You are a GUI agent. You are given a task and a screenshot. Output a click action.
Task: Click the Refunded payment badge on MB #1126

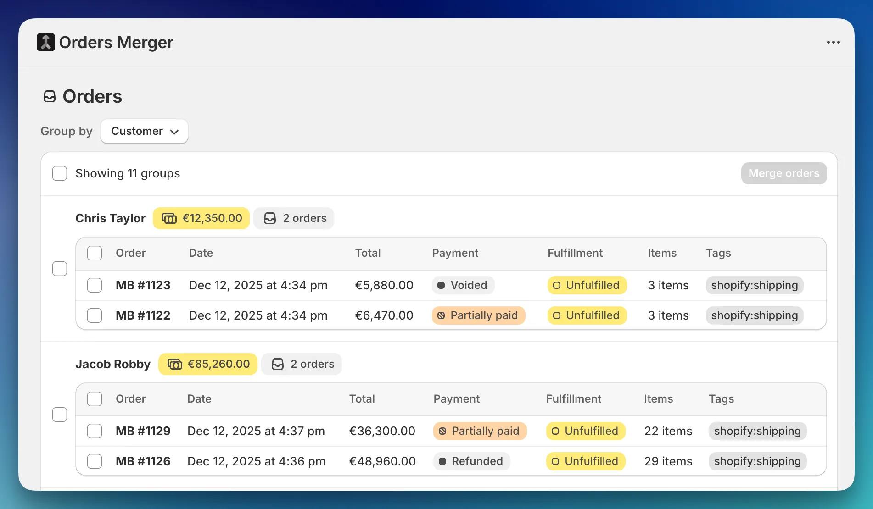pos(471,461)
